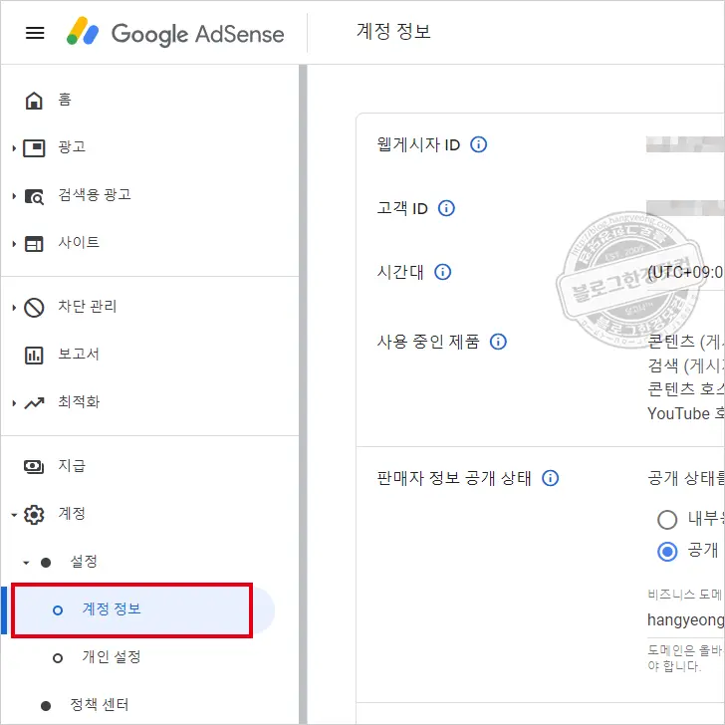Expand the 광고 menu arrow

(x=14, y=148)
